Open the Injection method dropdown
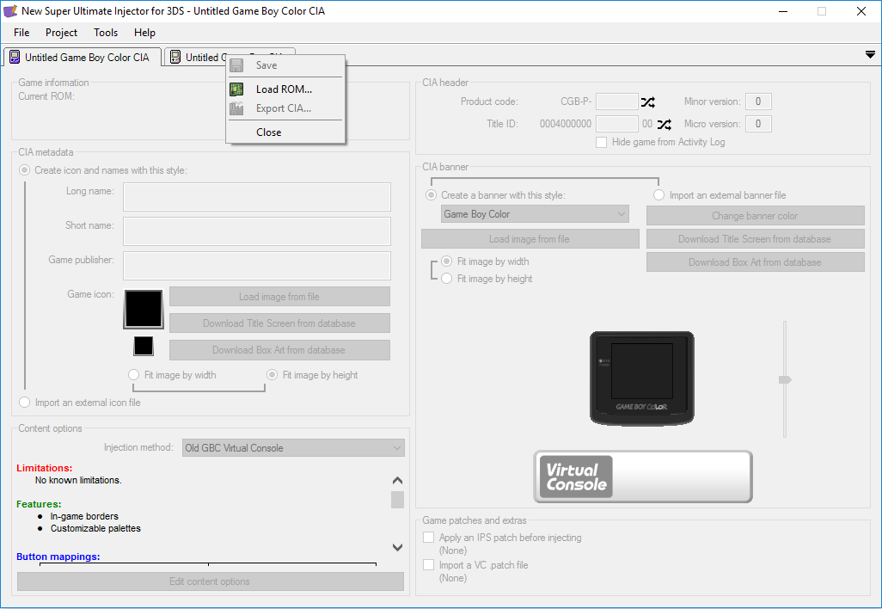 [293, 448]
